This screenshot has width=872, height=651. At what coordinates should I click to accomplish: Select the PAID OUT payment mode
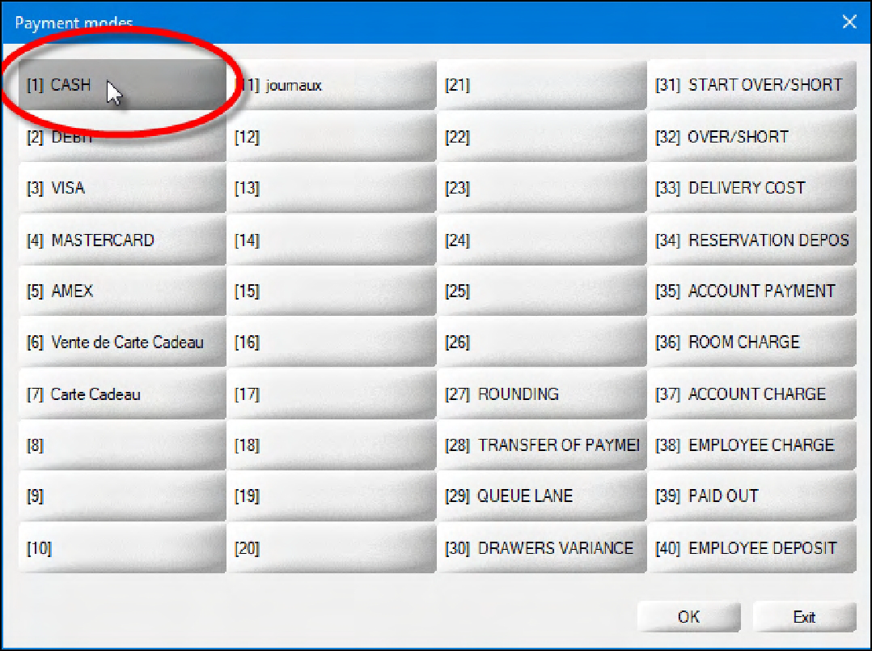point(751,496)
